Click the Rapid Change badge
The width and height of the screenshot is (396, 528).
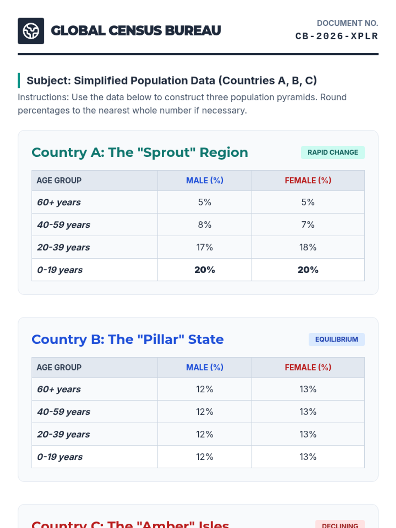pyautogui.click(x=332, y=152)
